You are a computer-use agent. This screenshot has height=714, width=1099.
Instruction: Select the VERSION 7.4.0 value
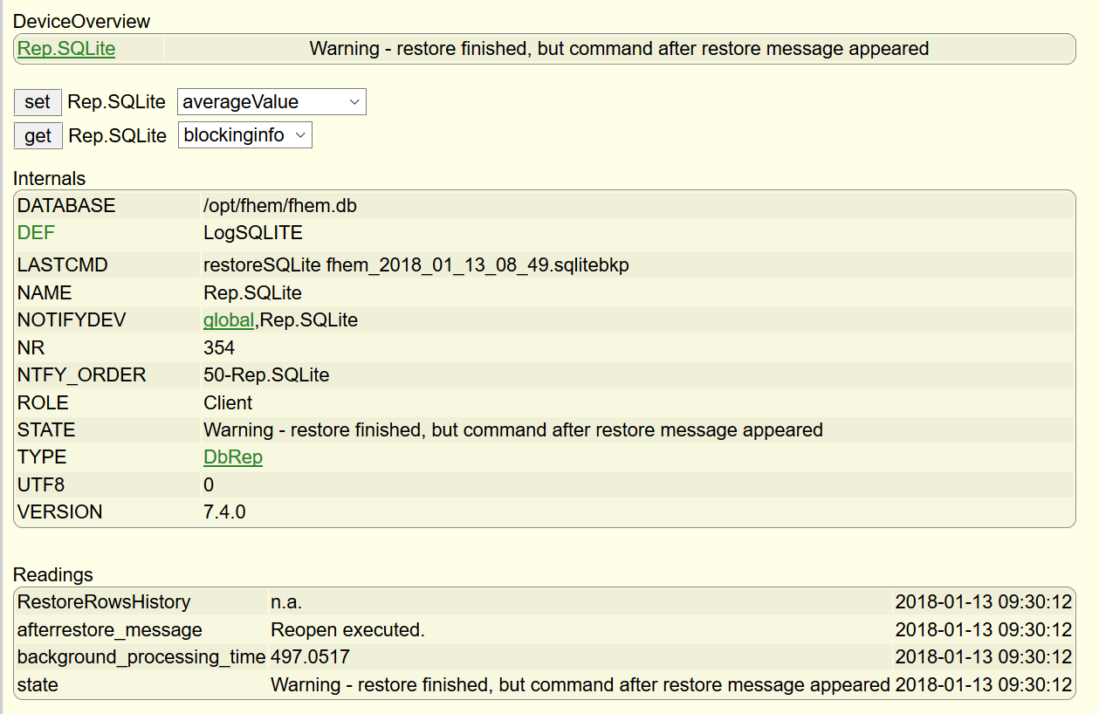(x=224, y=512)
